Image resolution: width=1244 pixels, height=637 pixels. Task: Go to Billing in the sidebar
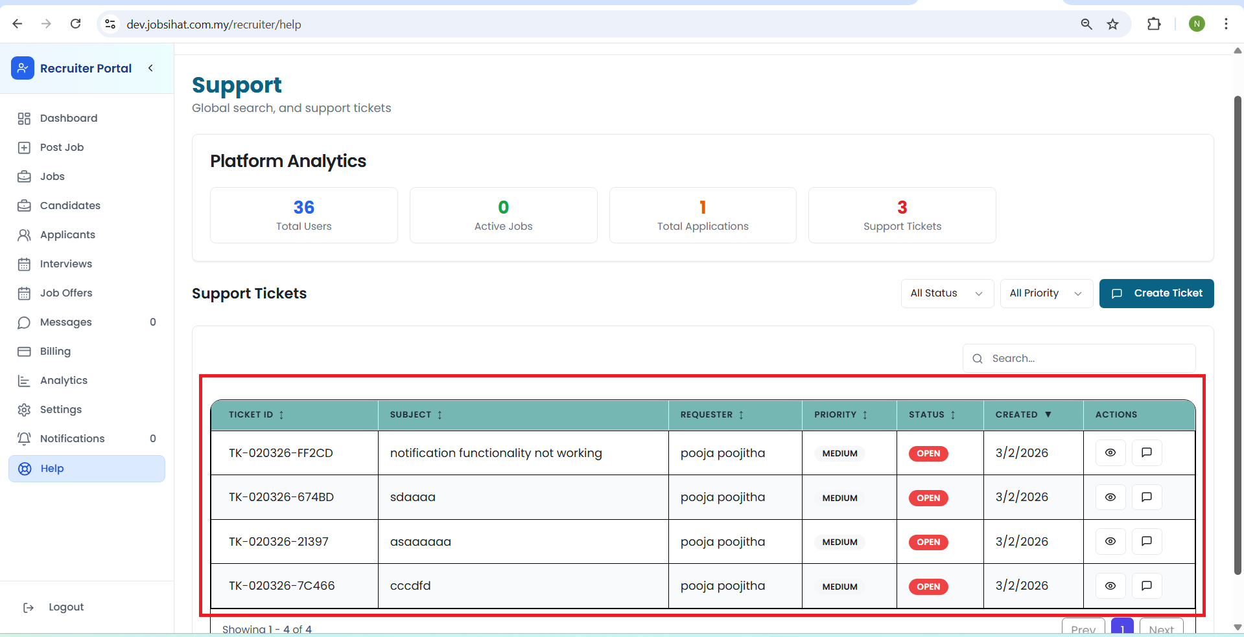[55, 351]
